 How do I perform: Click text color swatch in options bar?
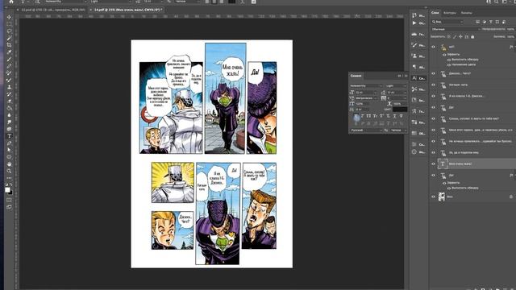point(231,2)
